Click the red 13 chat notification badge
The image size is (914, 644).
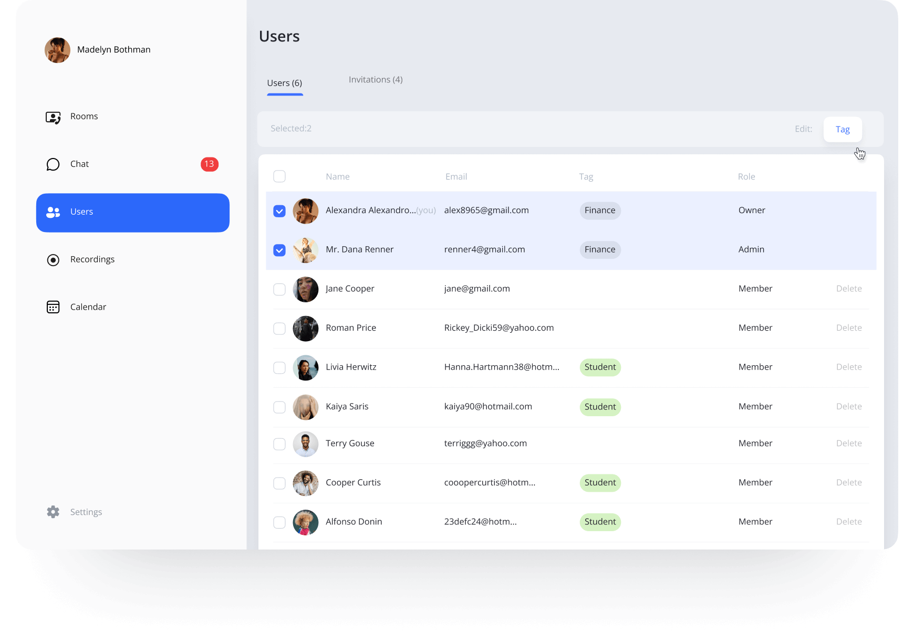point(209,164)
